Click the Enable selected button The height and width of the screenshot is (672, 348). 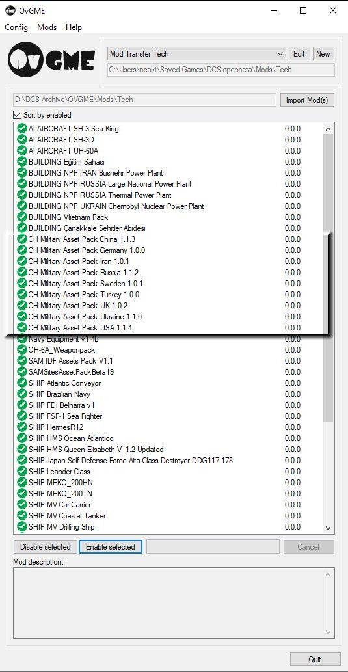tap(111, 547)
